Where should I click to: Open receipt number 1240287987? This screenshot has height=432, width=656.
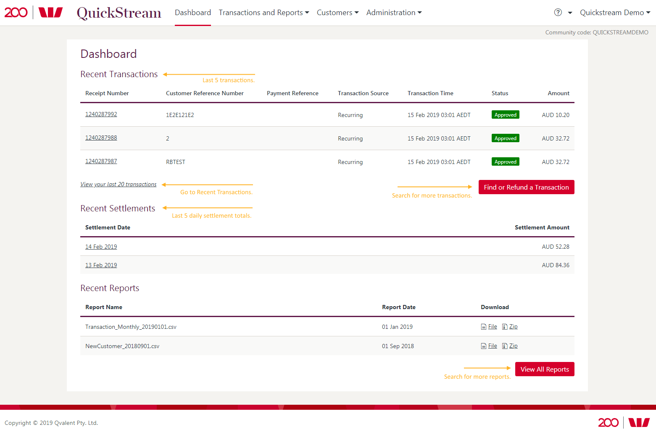point(101,161)
